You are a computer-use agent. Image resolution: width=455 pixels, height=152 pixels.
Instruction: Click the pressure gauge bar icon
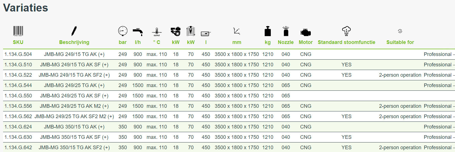[123, 31]
